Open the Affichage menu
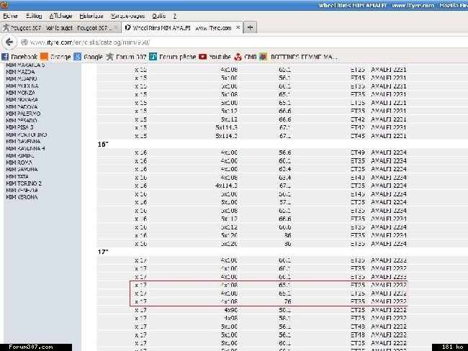This screenshot has width=468, height=351. 60,16
